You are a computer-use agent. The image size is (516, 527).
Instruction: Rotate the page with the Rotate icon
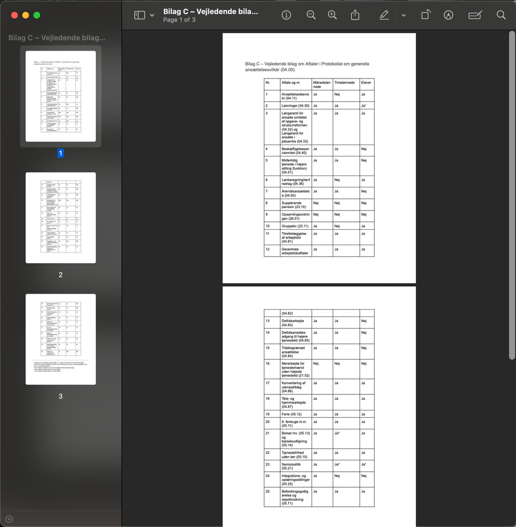click(x=425, y=15)
